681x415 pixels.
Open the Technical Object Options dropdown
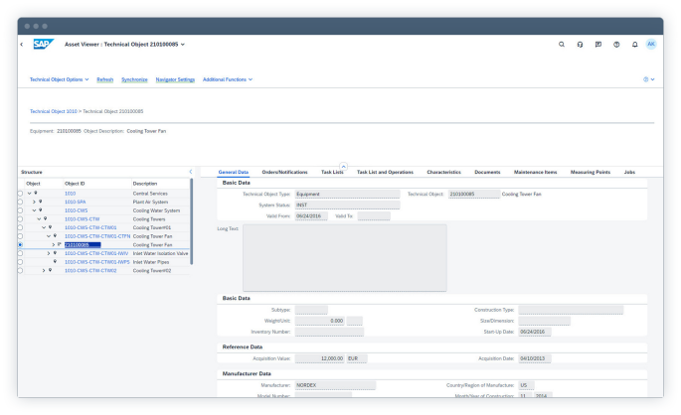(x=60, y=79)
